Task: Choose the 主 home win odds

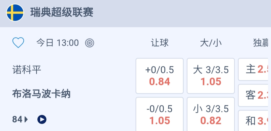Action: (x=254, y=69)
